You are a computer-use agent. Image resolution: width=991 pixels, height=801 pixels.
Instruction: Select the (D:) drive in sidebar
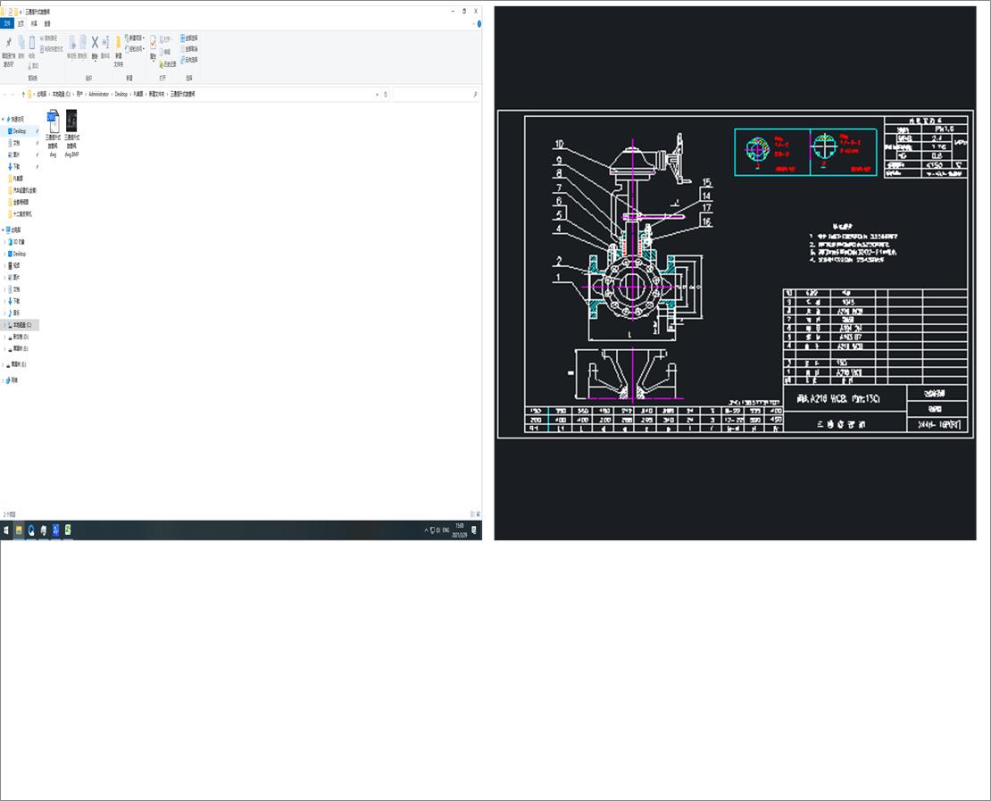coord(21,337)
